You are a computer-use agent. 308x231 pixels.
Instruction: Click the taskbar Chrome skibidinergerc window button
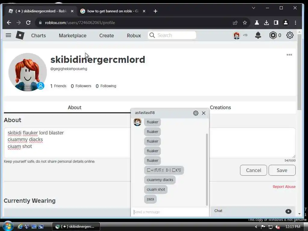[76, 226]
